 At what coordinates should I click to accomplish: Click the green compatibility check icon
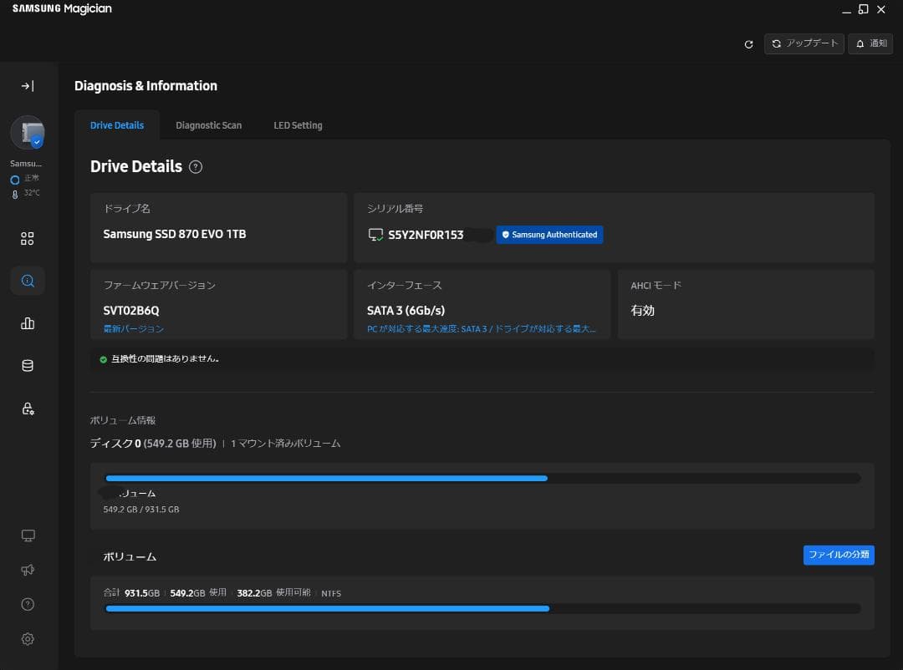coord(104,360)
